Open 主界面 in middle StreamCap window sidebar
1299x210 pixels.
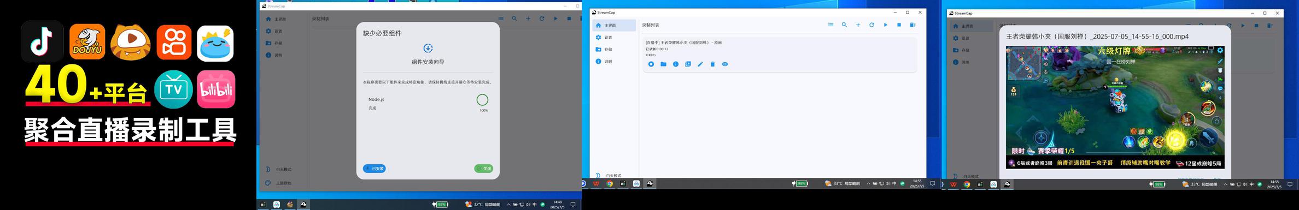point(614,26)
